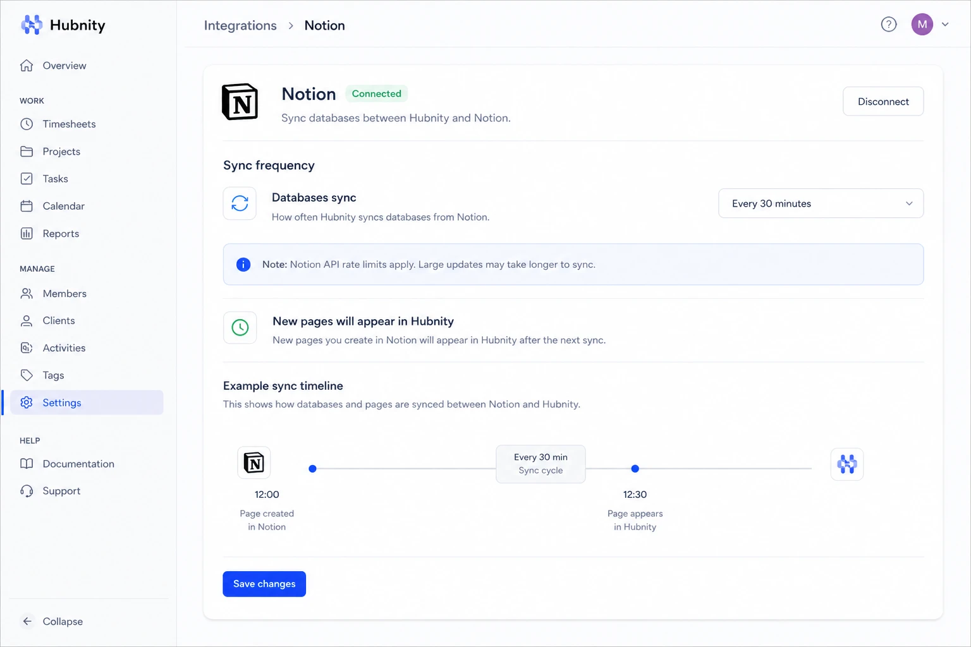Click the Members people icon
This screenshot has height=647, width=971.
(x=27, y=294)
